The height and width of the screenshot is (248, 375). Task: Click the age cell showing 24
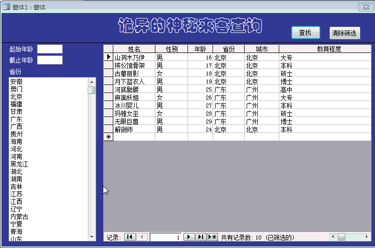tap(200, 129)
